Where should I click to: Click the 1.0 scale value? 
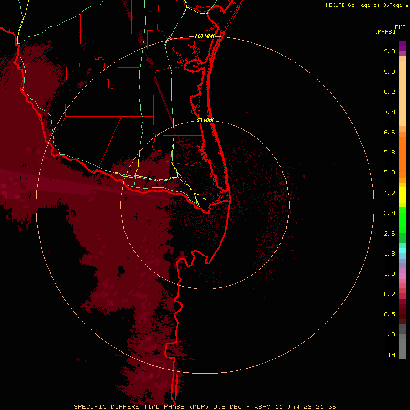(x=389, y=274)
